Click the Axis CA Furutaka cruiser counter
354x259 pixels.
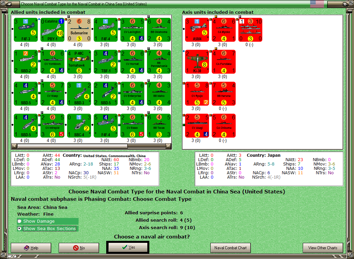tap(224, 62)
